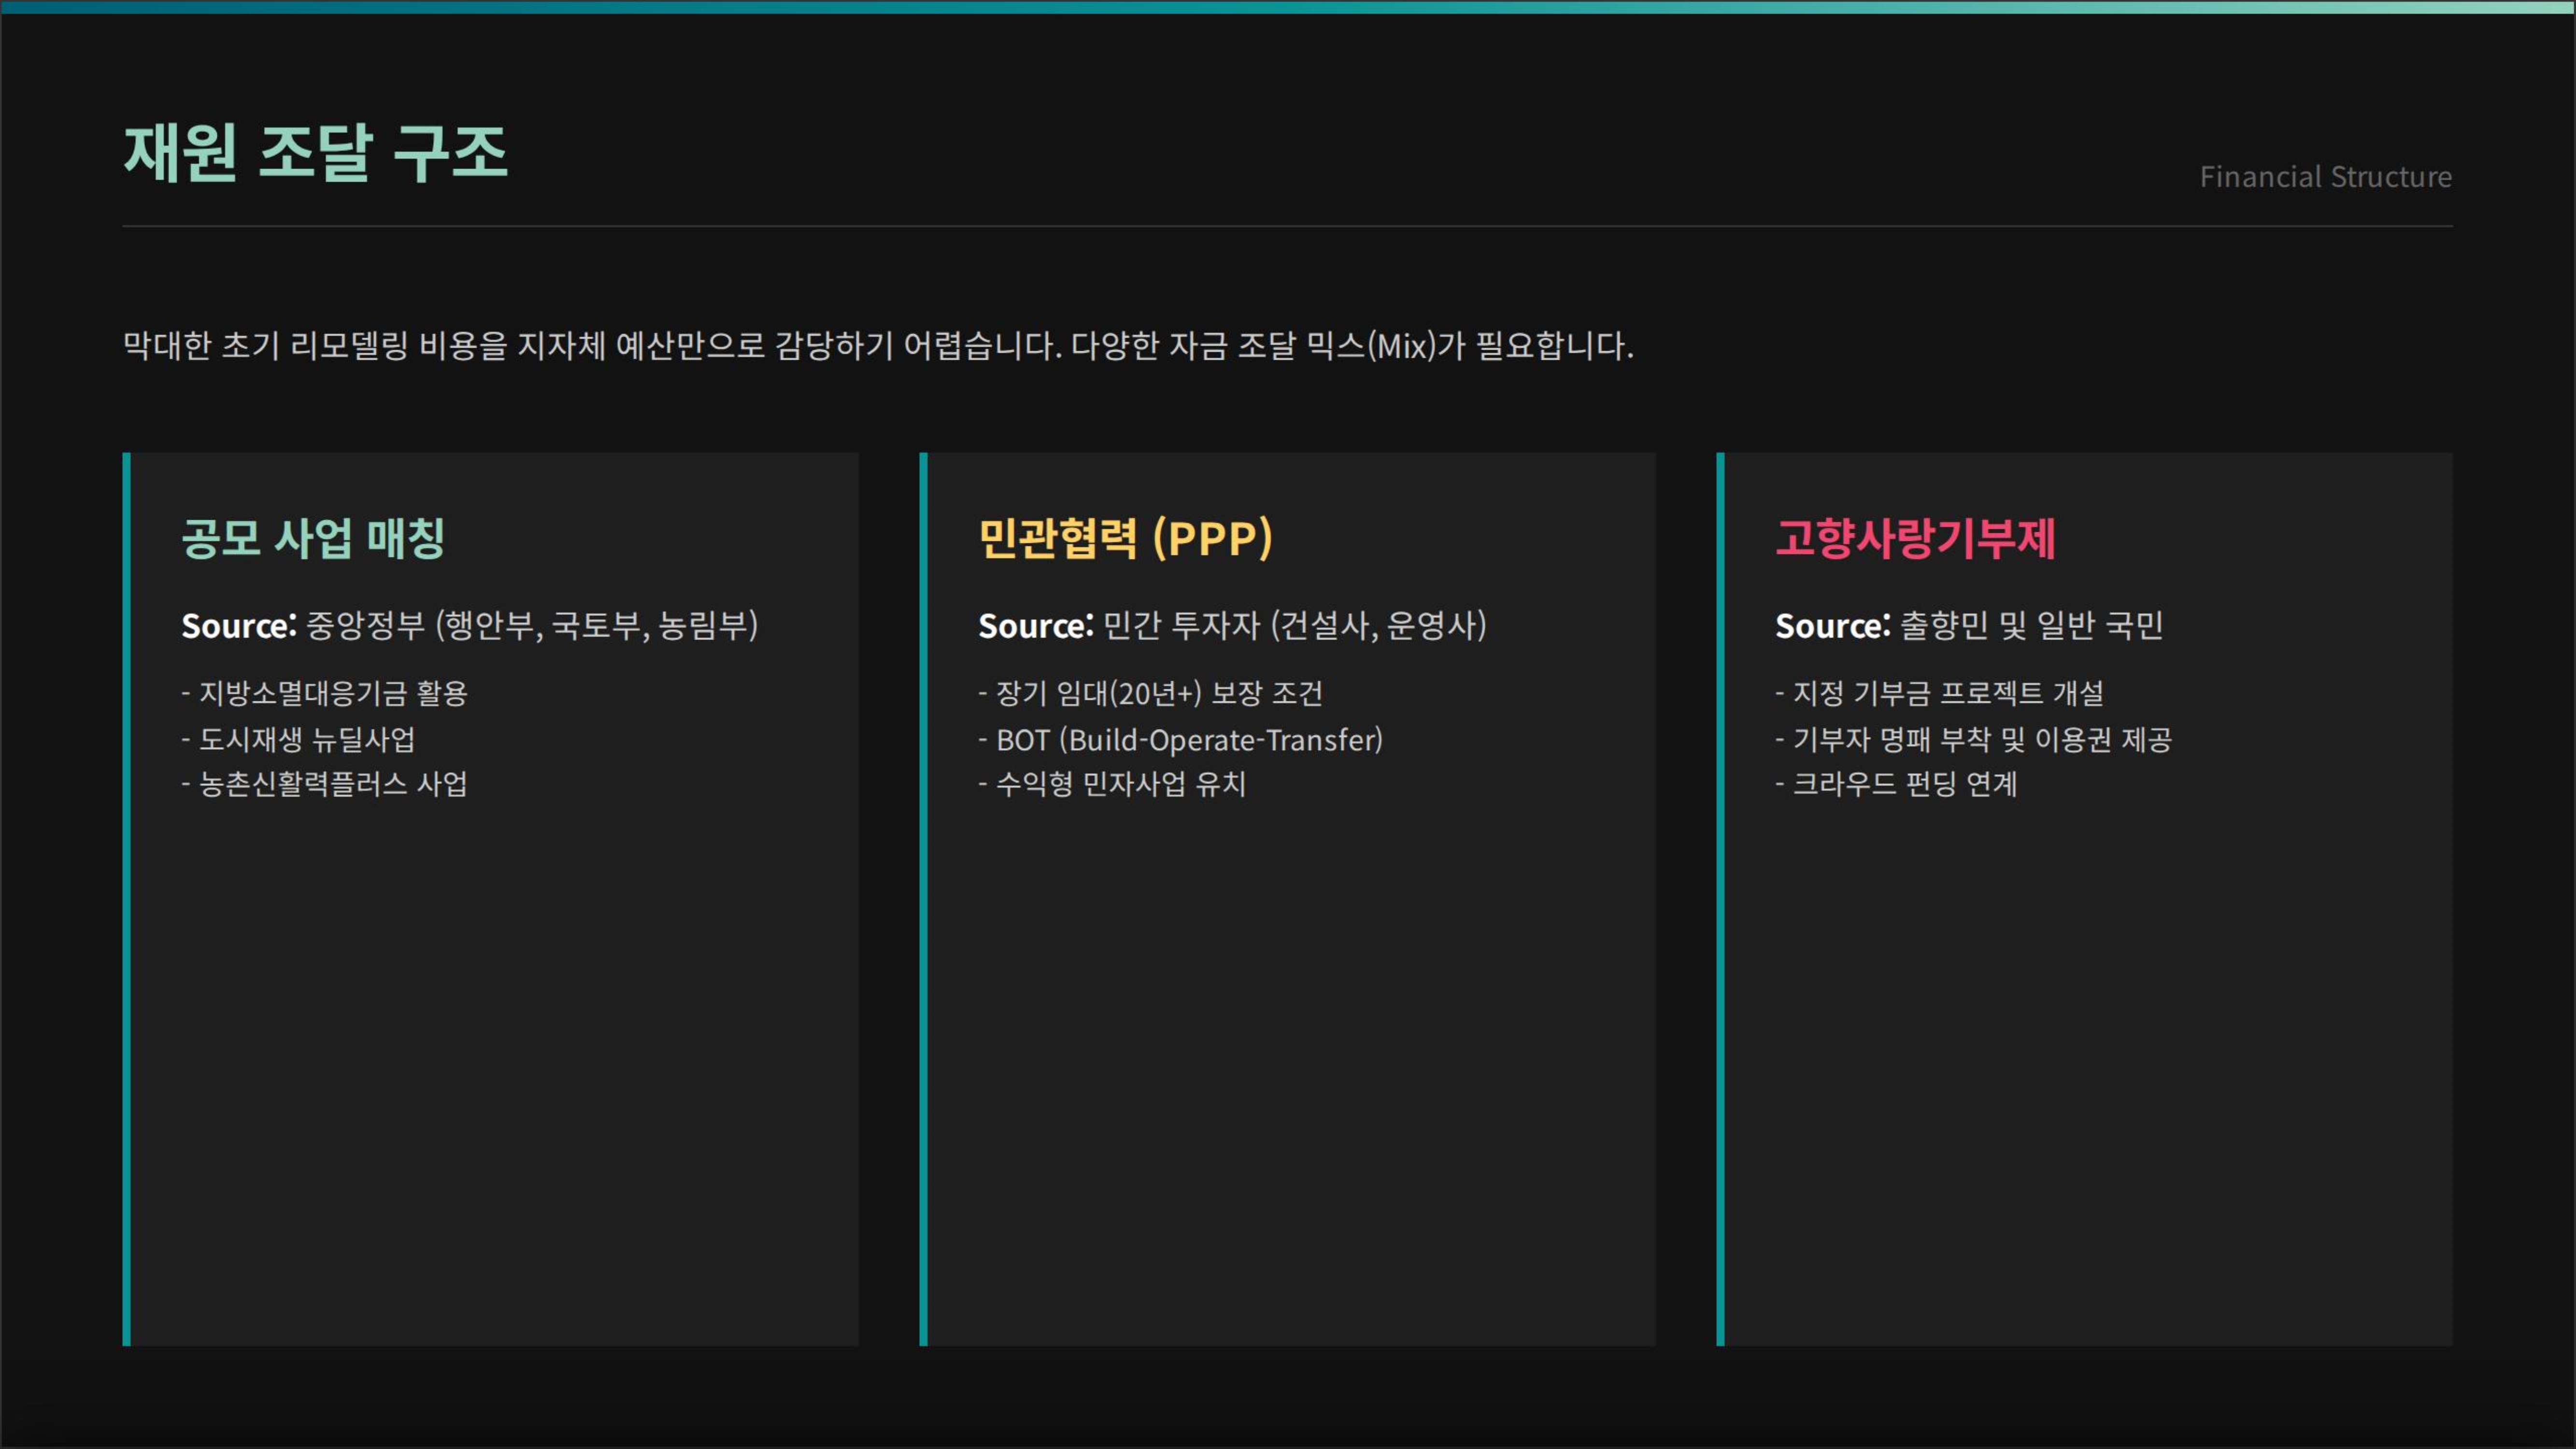2576x1449 pixels.
Task: Click Source line mentioning 출향민 및 일반 국민
Action: coord(1968,626)
